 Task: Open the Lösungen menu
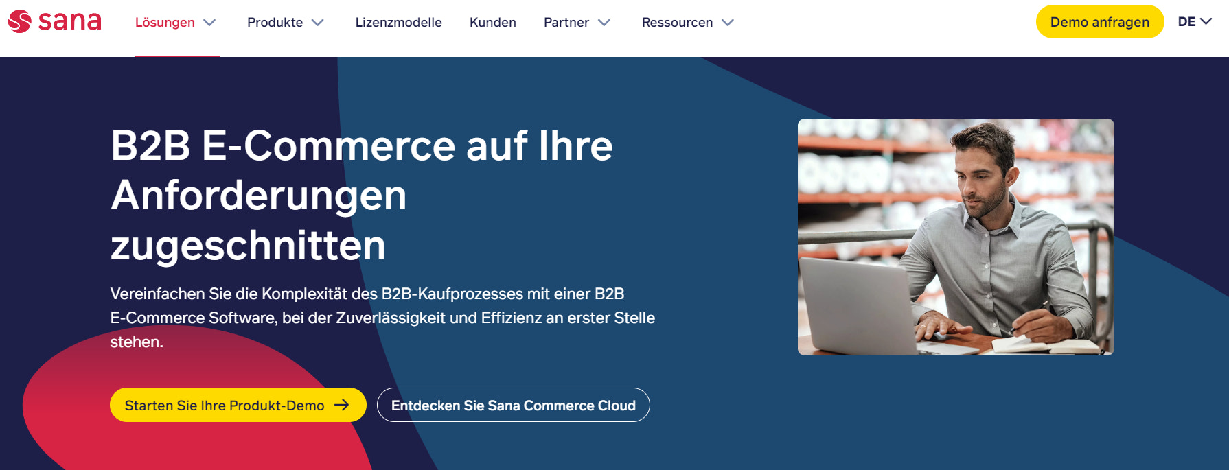165,23
